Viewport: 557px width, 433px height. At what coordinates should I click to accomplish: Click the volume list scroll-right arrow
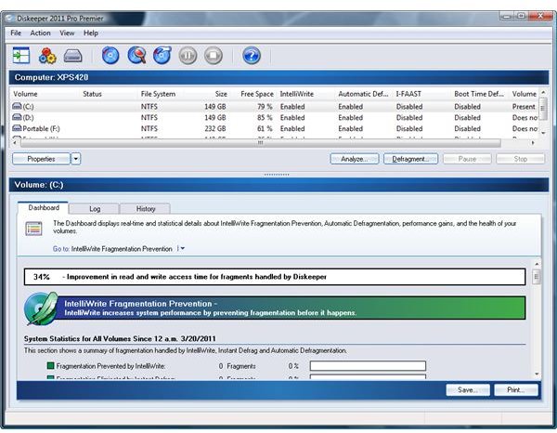point(533,142)
